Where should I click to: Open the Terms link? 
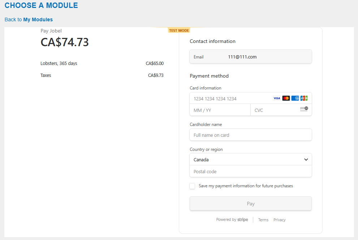263,219
